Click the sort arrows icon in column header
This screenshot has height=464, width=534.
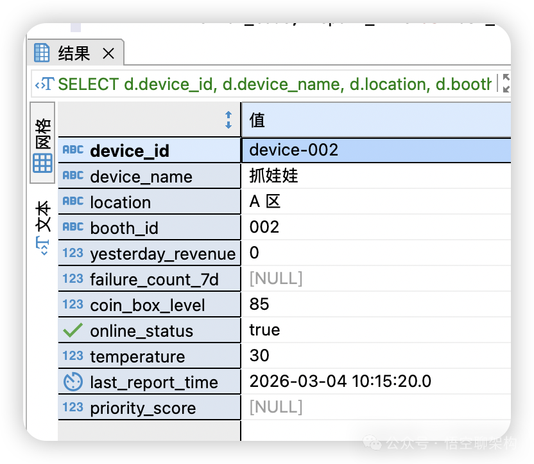[x=228, y=120]
